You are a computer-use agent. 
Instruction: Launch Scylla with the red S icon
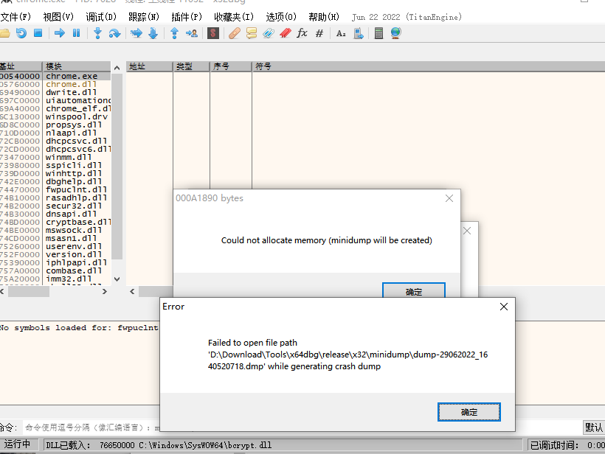point(212,33)
